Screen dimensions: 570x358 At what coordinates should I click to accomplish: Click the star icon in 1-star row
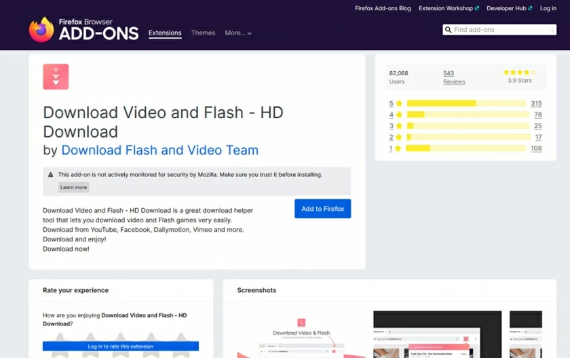tap(398, 148)
